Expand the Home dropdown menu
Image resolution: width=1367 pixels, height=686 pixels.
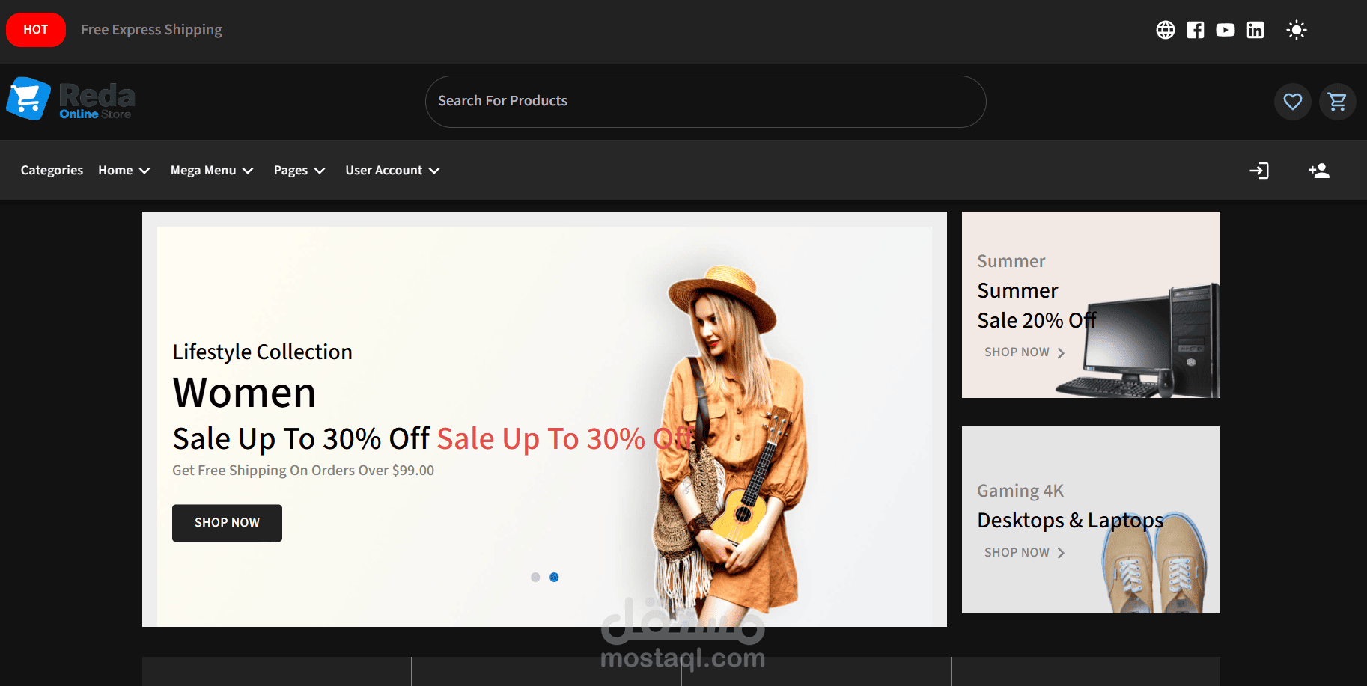(x=124, y=171)
